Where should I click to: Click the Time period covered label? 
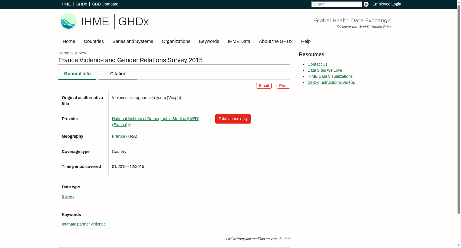pos(82,167)
